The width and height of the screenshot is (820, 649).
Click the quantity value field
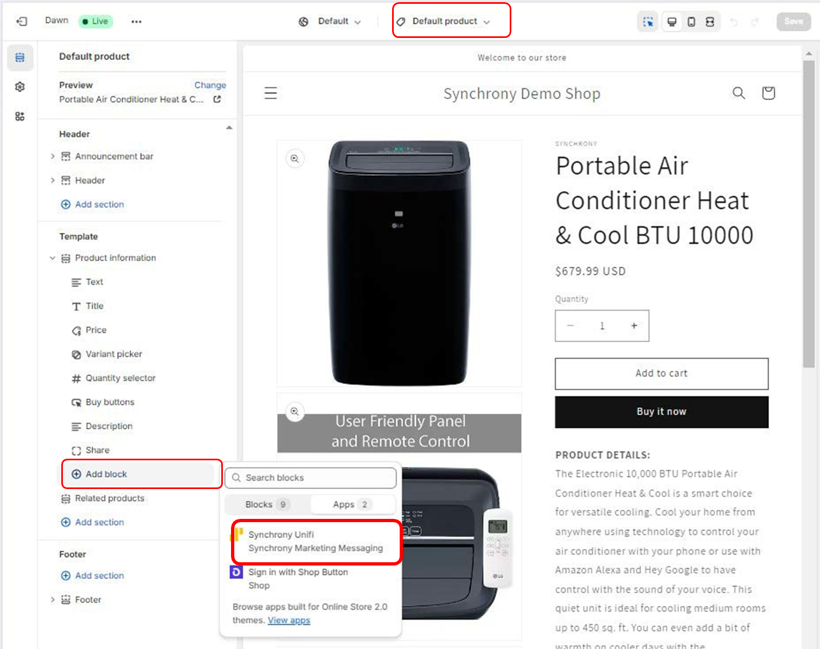(x=602, y=326)
